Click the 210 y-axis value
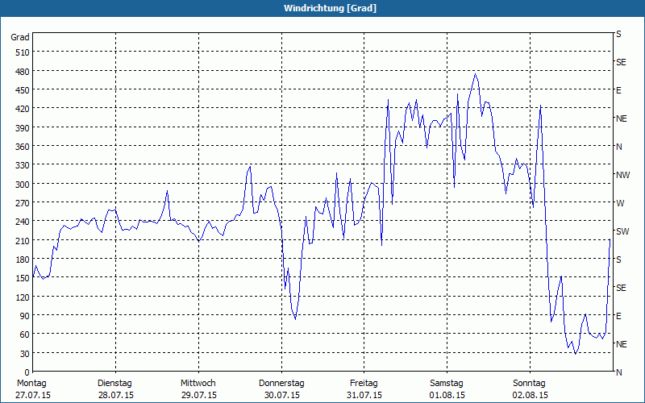645x403 pixels. [x=23, y=241]
